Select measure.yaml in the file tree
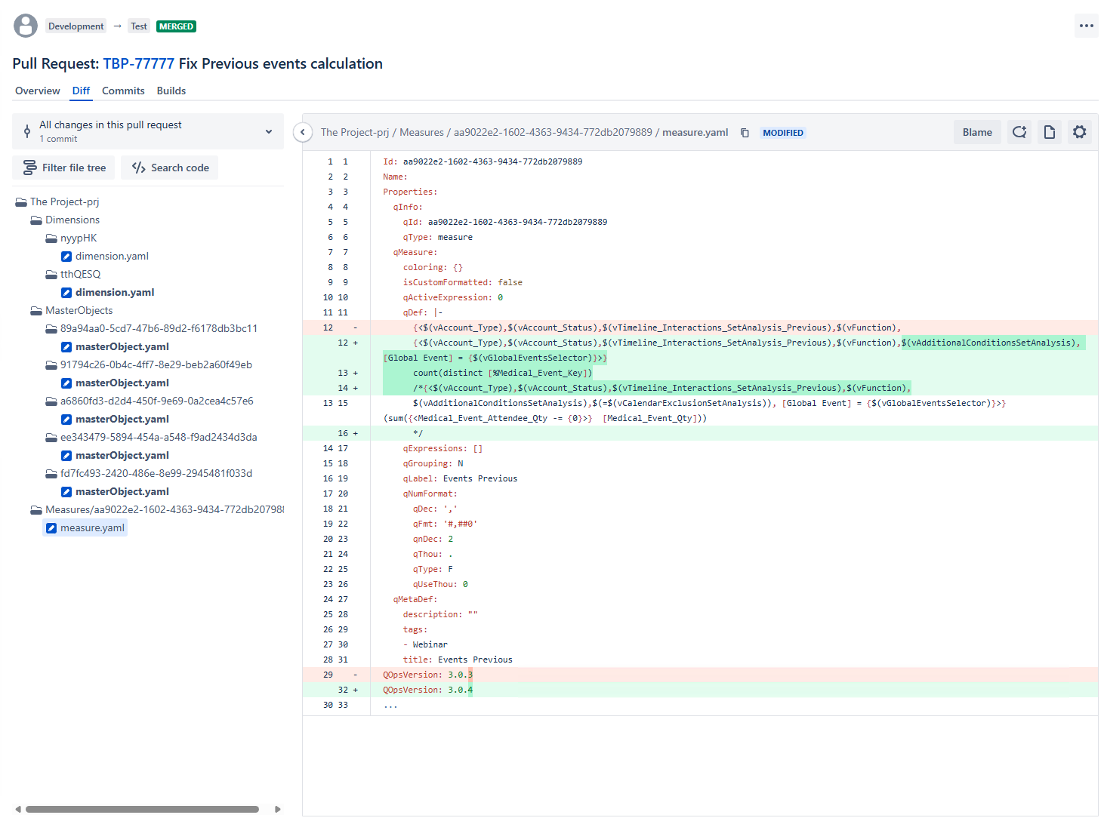 point(92,528)
